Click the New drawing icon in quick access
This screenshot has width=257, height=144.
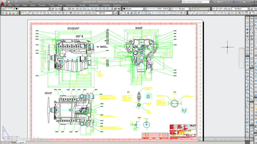click(9, 2)
